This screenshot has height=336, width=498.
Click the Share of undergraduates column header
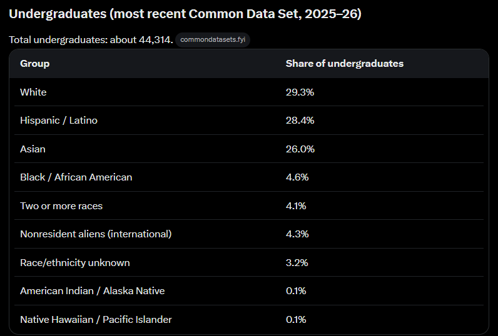coord(345,64)
